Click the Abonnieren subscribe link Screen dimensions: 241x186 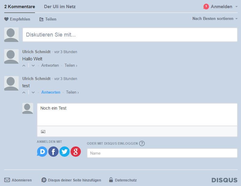(22, 180)
